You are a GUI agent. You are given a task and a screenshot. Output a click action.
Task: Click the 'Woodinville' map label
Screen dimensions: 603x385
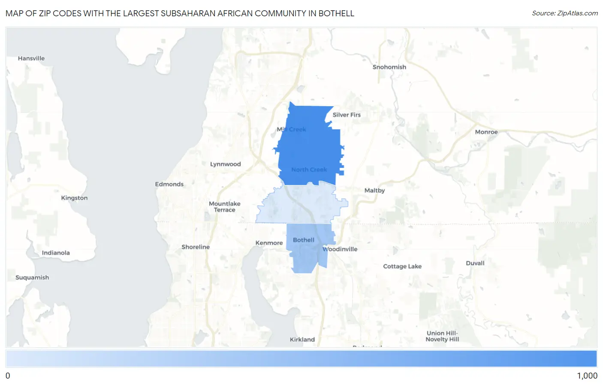[x=340, y=249]
